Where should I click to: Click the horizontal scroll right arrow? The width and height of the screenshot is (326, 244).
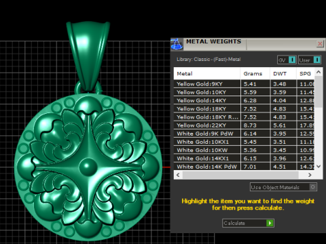pyautogui.click(x=310, y=175)
